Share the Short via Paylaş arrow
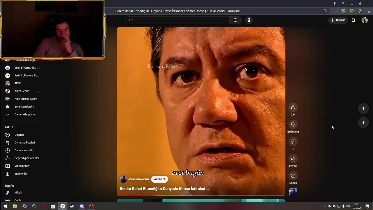Viewport: 373px width, 210px height. (293, 159)
